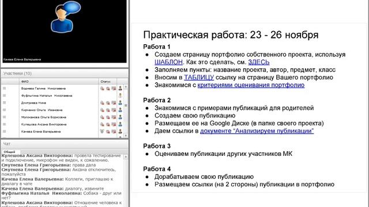
Task: Select participant name Дмитриева Нина
Action: coord(33,103)
